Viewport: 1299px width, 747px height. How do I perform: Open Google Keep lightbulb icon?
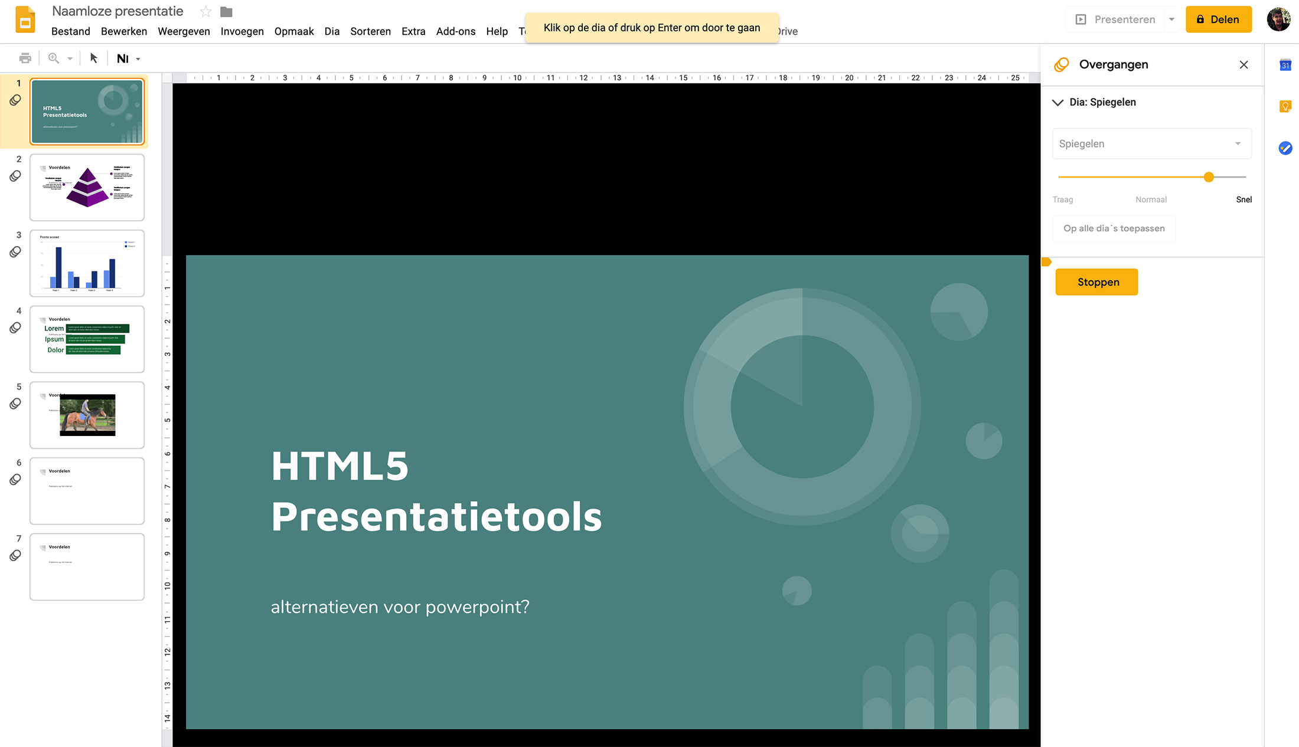(1285, 107)
